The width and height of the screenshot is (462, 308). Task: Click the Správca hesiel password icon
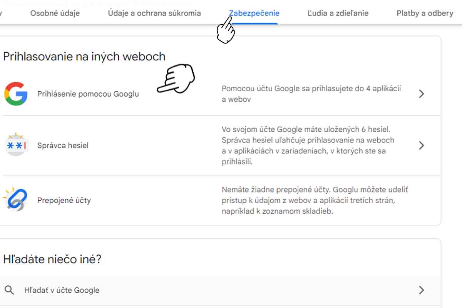point(16,145)
